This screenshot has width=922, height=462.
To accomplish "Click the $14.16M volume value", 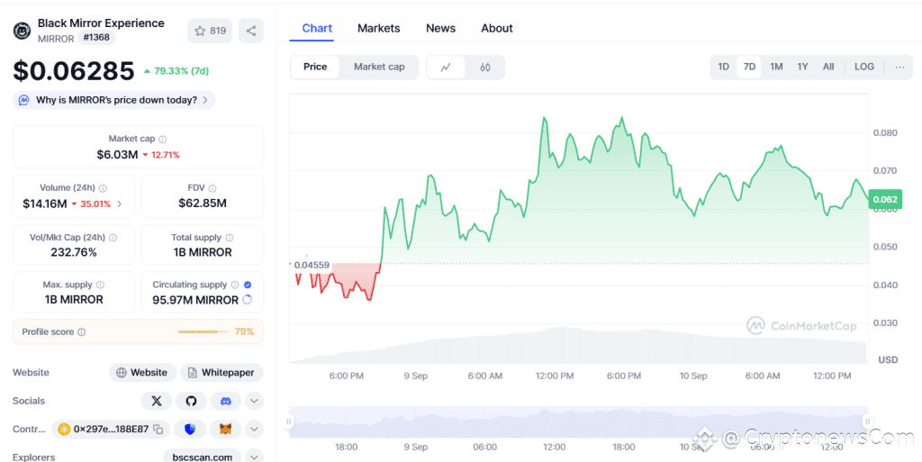I will (x=45, y=204).
